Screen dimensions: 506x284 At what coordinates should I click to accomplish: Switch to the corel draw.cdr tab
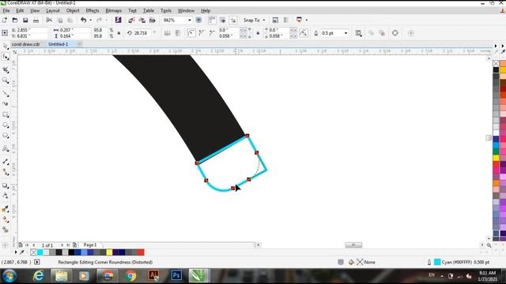(x=26, y=44)
